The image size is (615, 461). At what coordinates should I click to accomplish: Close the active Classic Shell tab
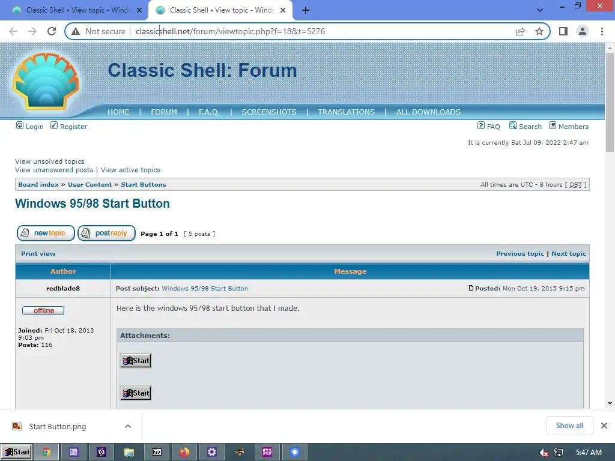click(283, 10)
